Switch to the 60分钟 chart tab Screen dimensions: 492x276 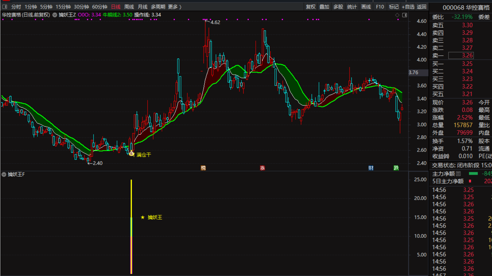coord(100,7)
